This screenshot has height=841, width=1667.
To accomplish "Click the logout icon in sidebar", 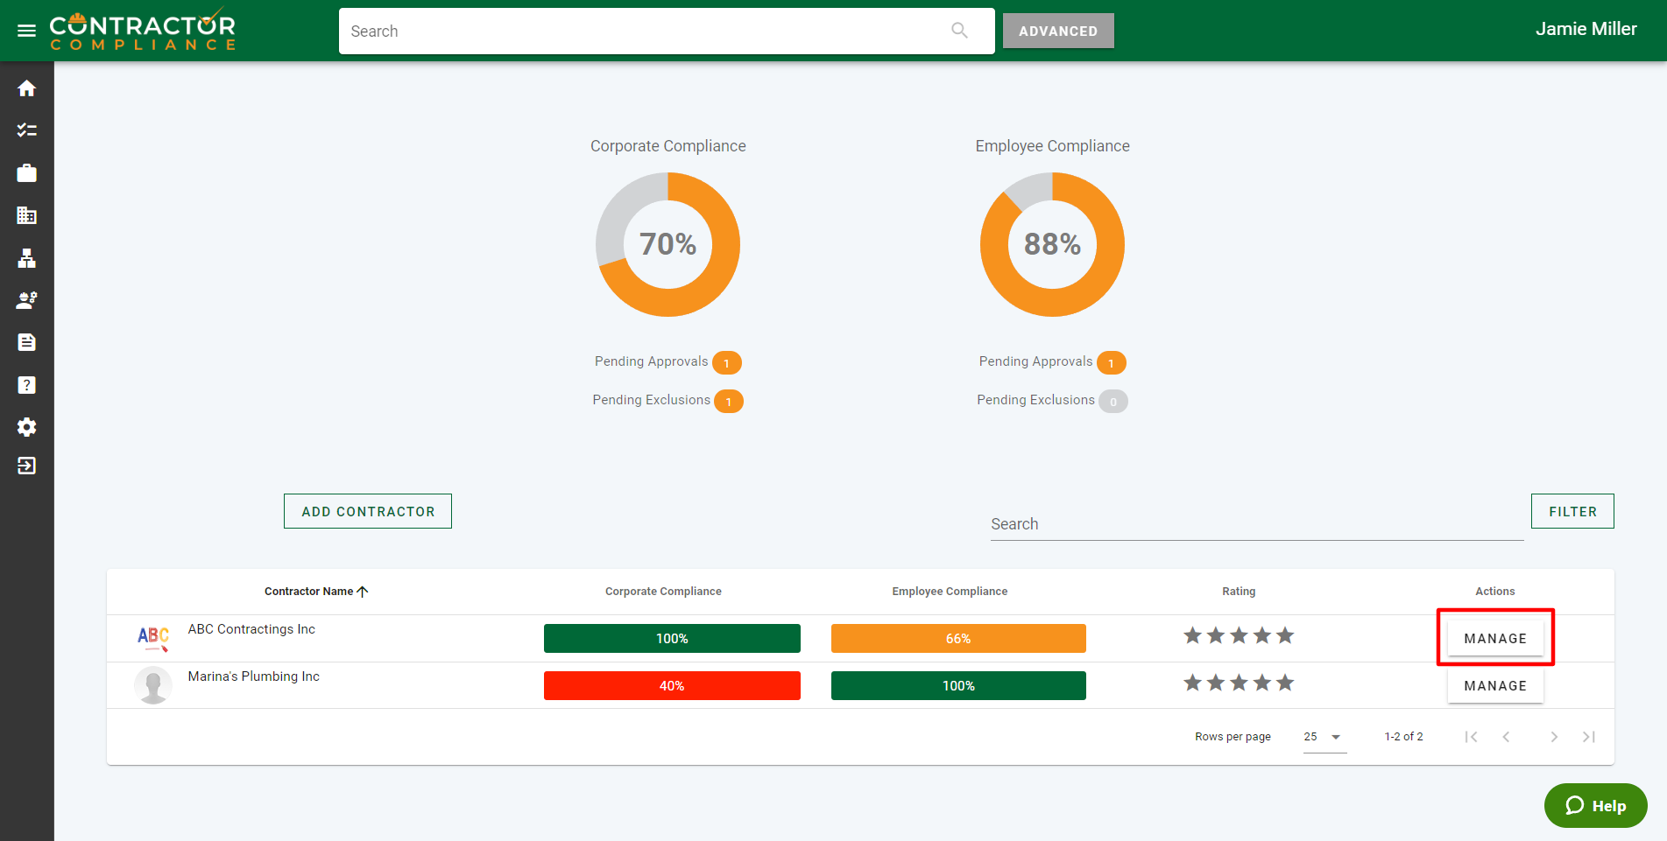I will 26,466.
